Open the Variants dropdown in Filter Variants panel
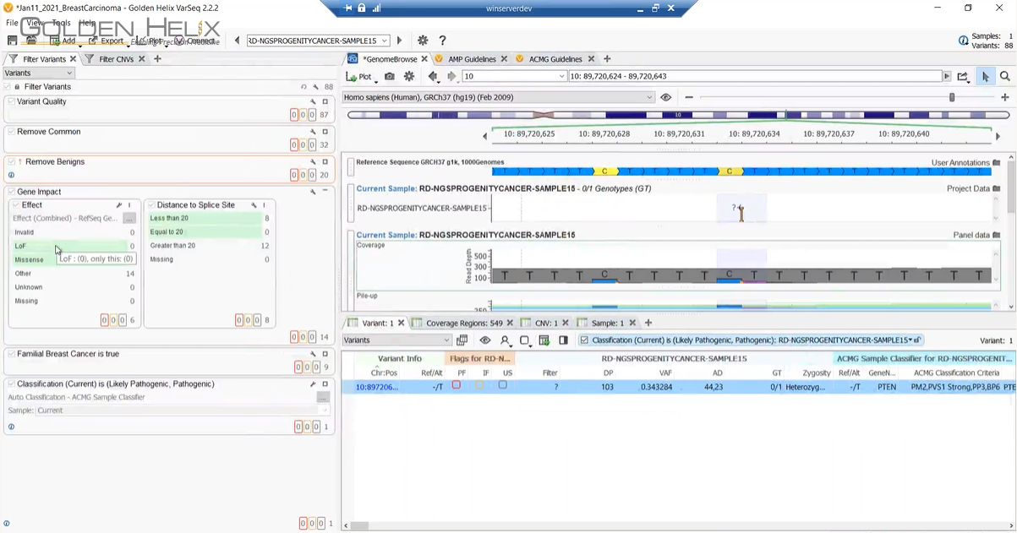The image size is (1017, 533). (x=36, y=73)
